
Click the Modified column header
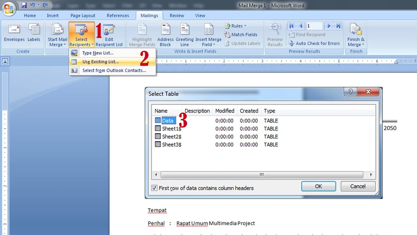point(225,111)
